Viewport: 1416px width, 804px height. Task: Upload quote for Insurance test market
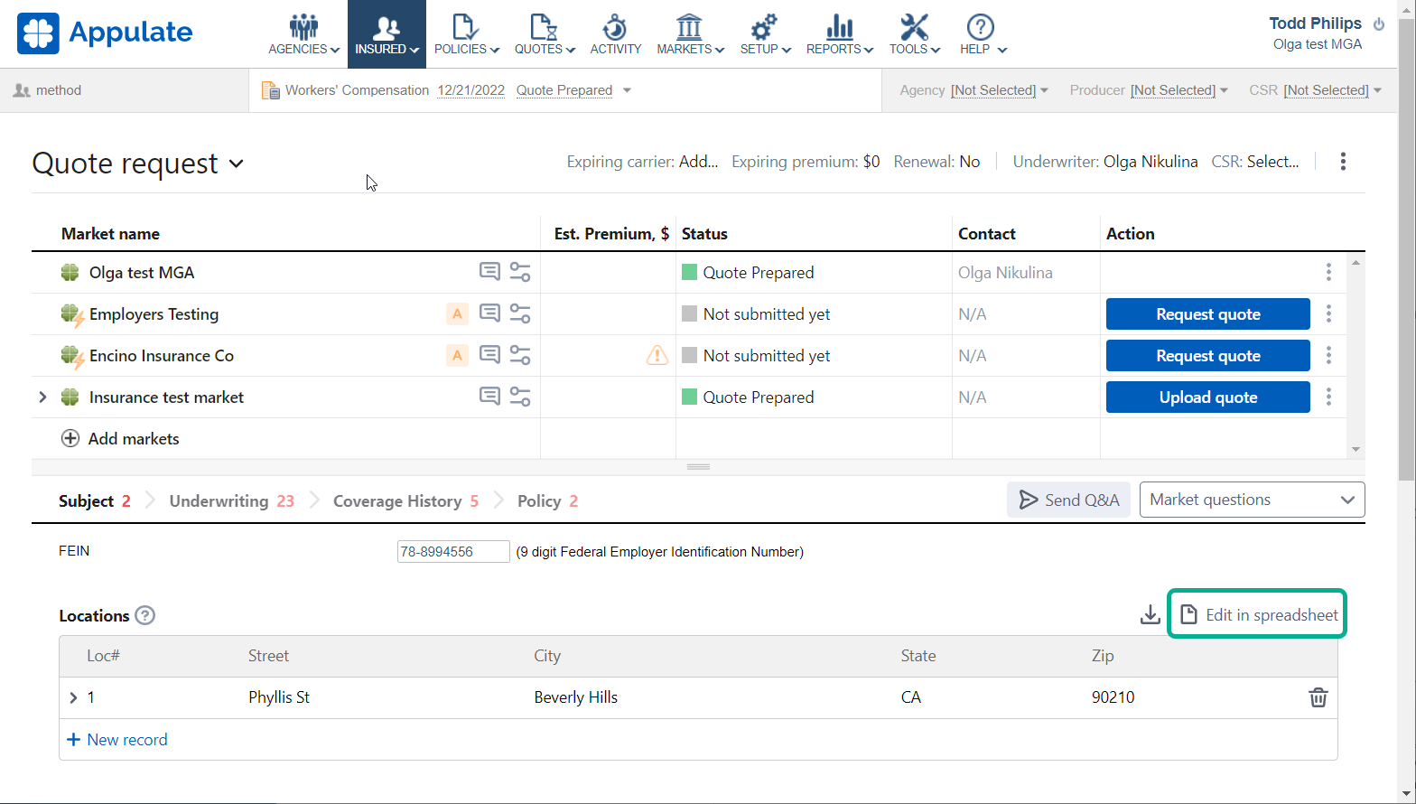pos(1208,397)
